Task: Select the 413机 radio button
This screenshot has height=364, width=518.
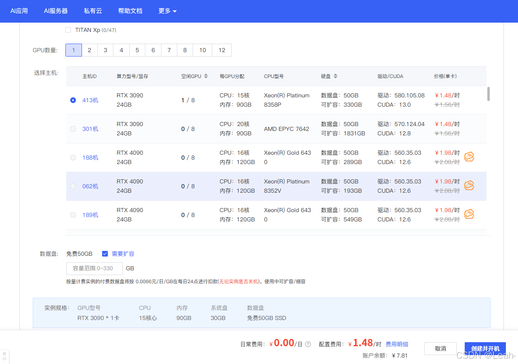Action: (x=73, y=100)
